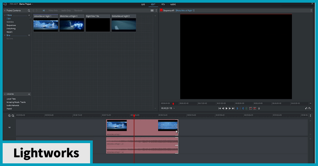Image resolution: width=318 pixels, height=166 pixels.
Task: Toggle bin view between tiles and list
Action: (x=152, y=11)
